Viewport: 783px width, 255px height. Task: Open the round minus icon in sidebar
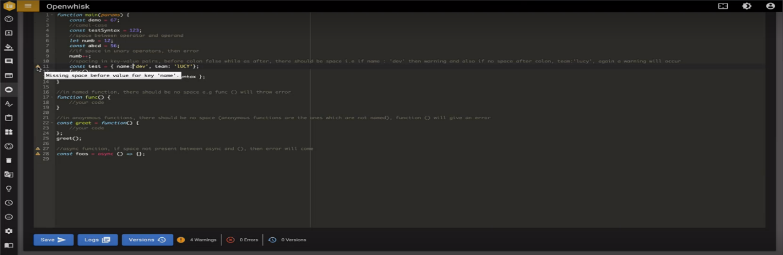point(9,217)
